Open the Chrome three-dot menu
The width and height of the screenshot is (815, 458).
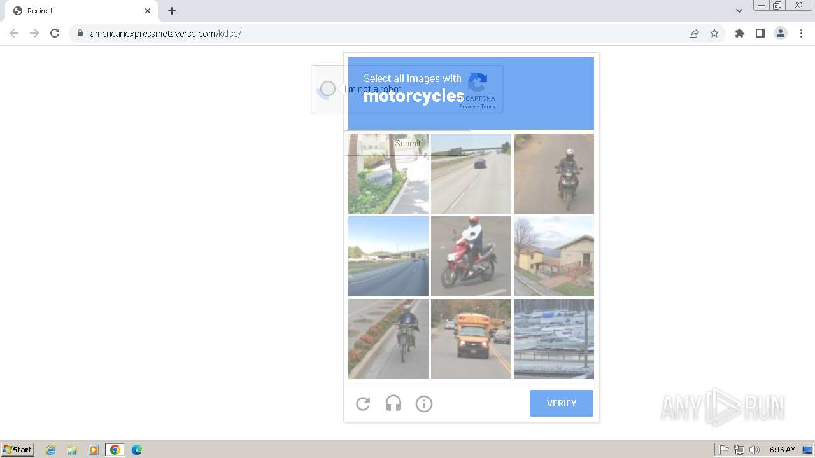click(x=801, y=33)
